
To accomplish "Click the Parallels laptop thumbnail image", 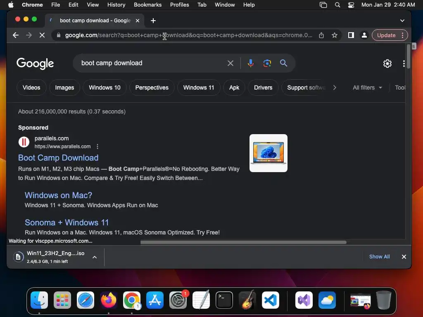I will point(269,153).
